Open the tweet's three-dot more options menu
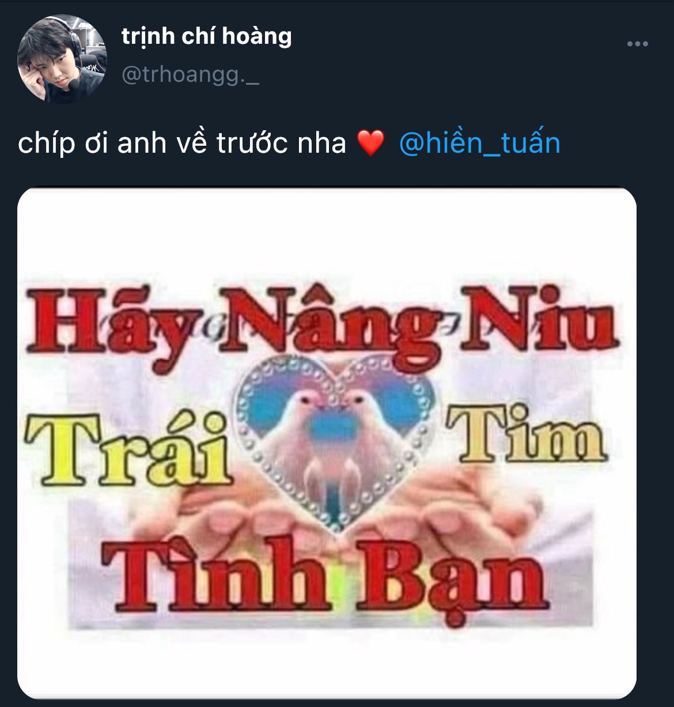The height and width of the screenshot is (707, 674). (x=638, y=44)
